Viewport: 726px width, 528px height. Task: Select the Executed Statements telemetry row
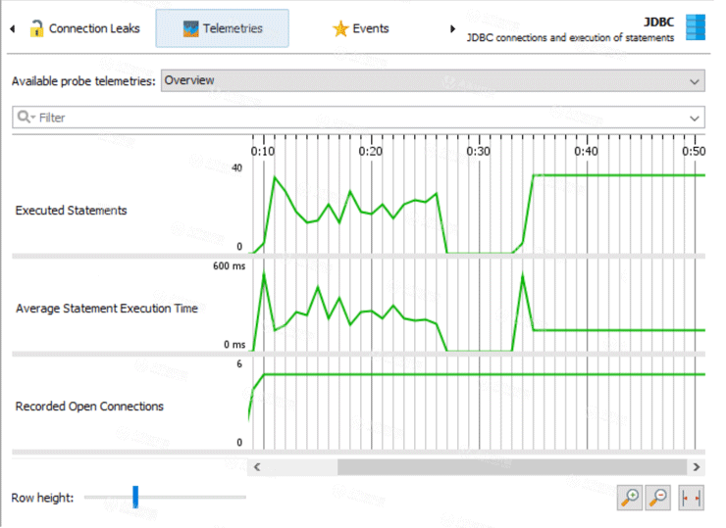71,211
